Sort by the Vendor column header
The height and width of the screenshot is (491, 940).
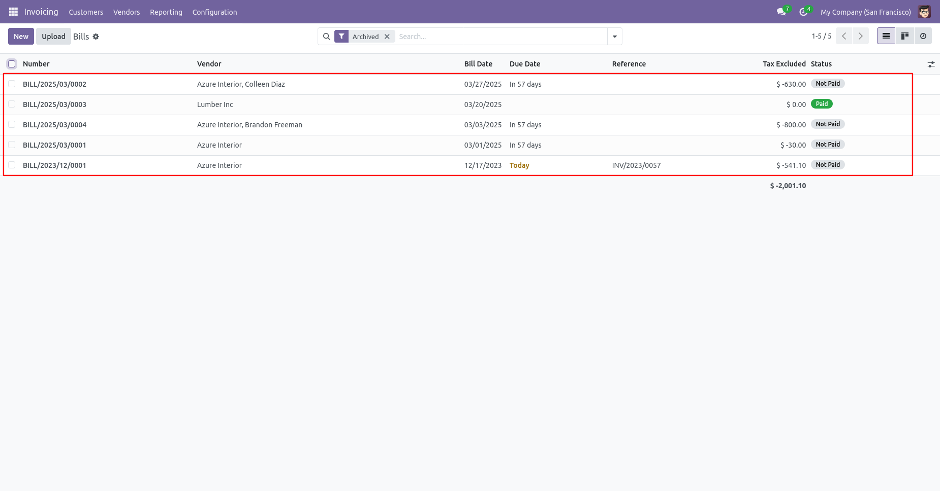coord(209,64)
